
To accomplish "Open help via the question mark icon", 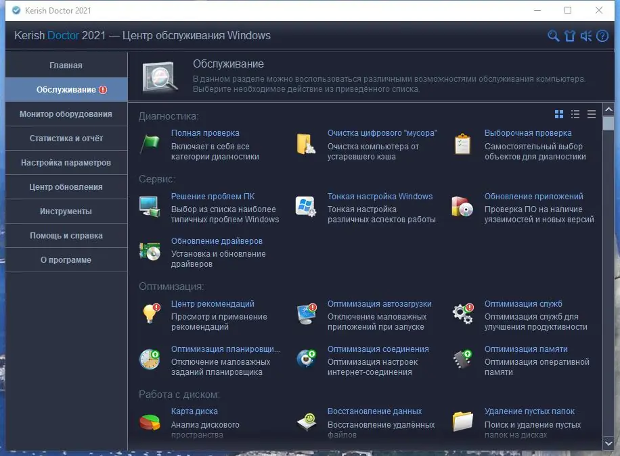I will point(602,36).
